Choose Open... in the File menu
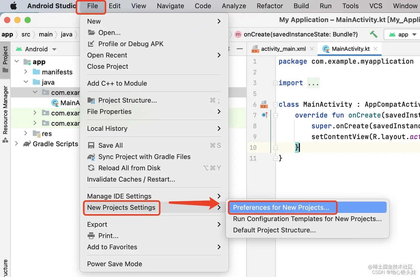The width and height of the screenshot is (420, 277). (154, 33)
